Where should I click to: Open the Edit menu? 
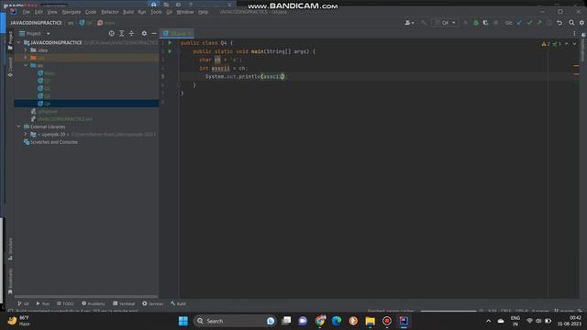point(39,12)
